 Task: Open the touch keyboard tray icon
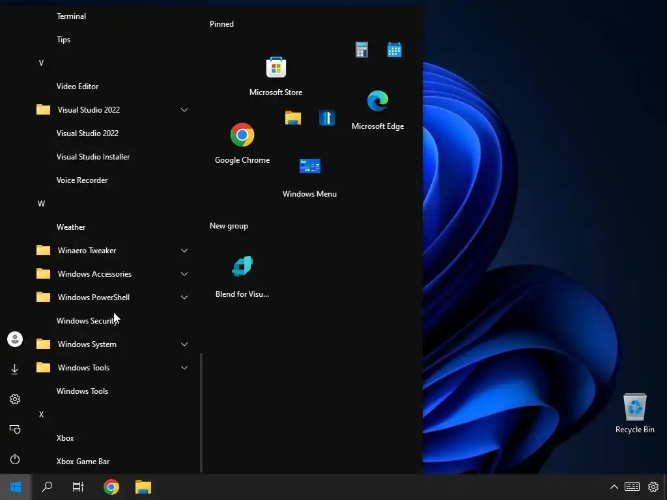632,487
